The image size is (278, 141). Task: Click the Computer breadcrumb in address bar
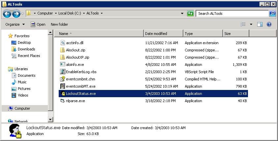(45, 13)
